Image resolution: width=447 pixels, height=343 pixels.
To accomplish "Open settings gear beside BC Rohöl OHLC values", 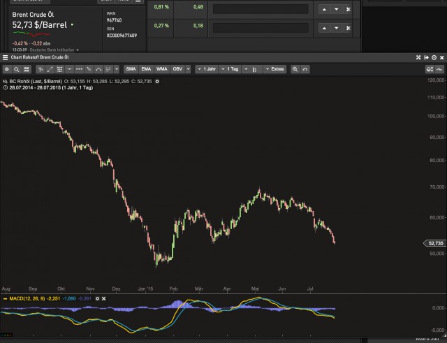I will coord(157,82).
